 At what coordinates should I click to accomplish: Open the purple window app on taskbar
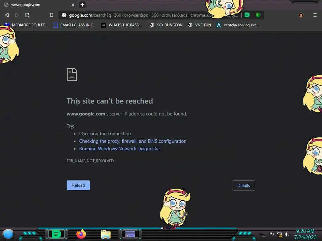coord(130,234)
